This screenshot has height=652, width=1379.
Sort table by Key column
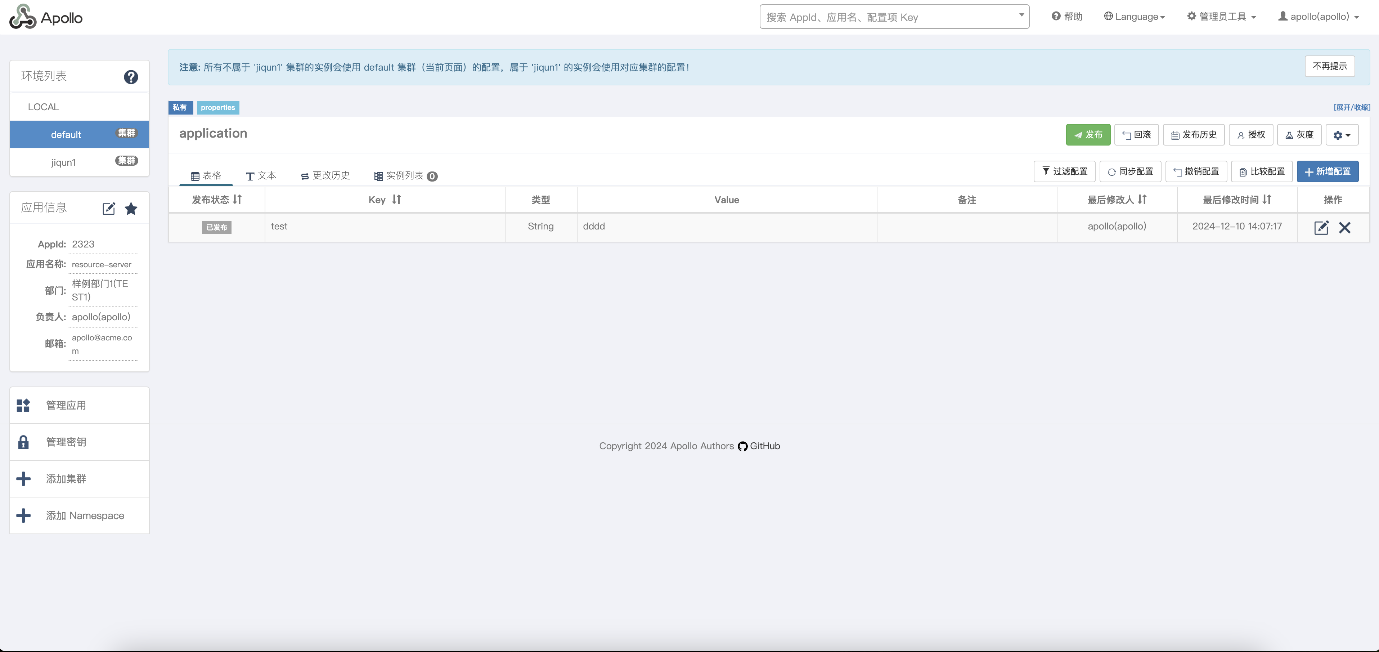click(396, 199)
